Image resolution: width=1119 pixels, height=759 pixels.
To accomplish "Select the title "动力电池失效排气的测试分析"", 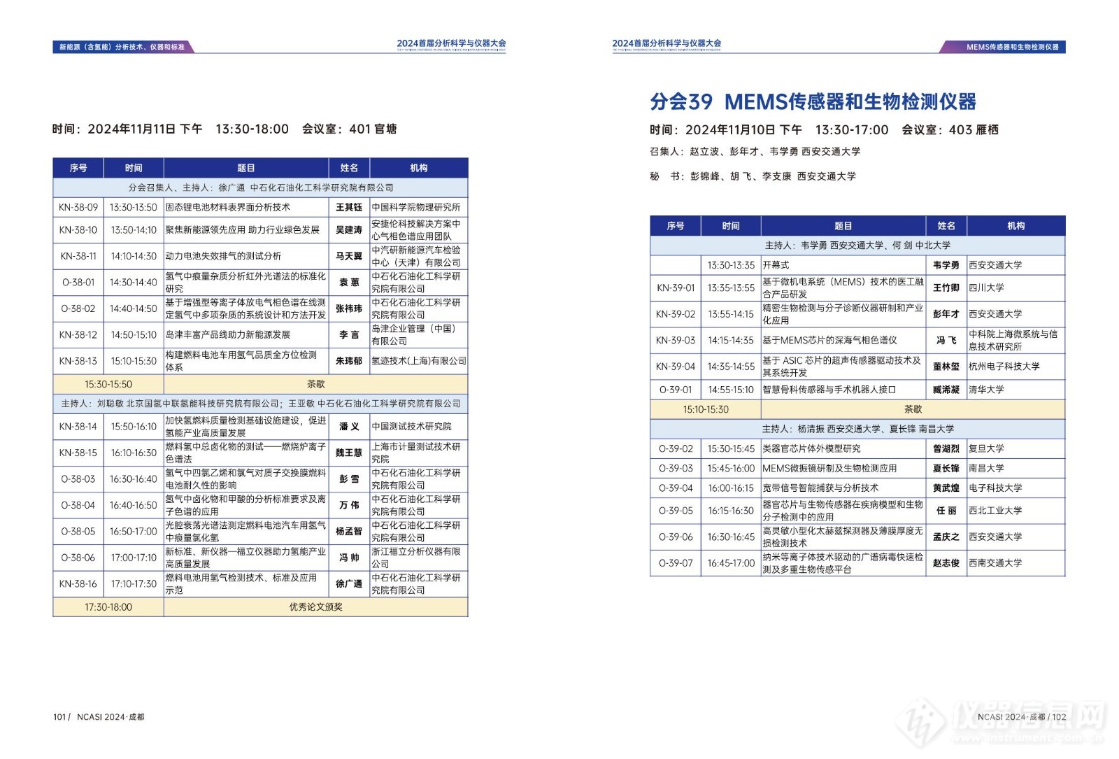I will (x=223, y=256).
